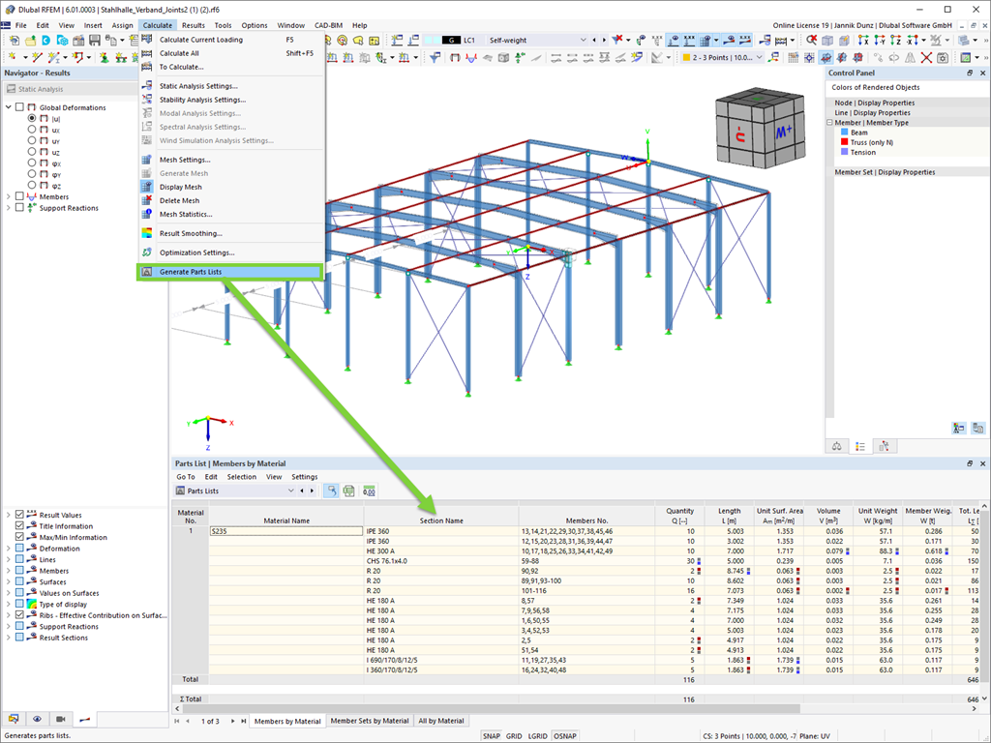Toggle the GRID status bar button
The height and width of the screenshot is (743, 991).
(x=514, y=736)
